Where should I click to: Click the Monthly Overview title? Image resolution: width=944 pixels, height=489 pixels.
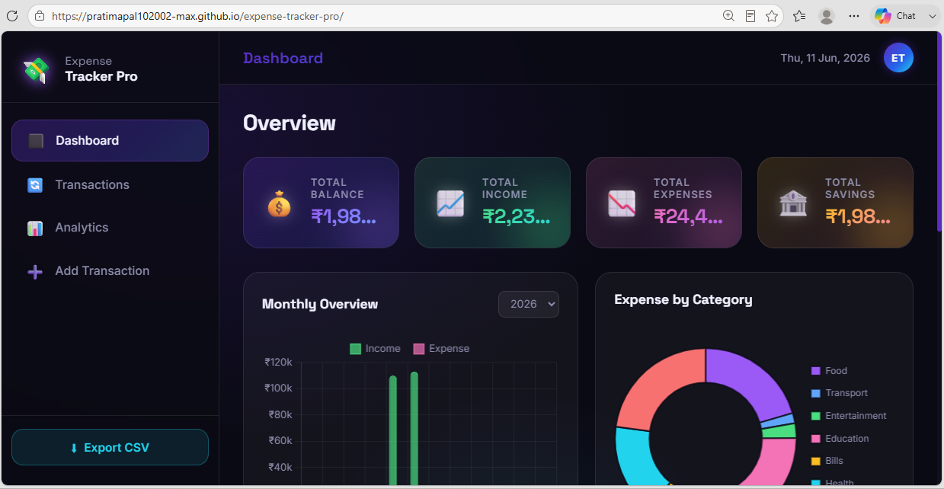pos(320,304)
